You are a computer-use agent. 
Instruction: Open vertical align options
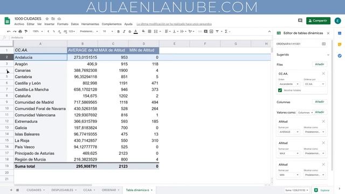[175, 31]
